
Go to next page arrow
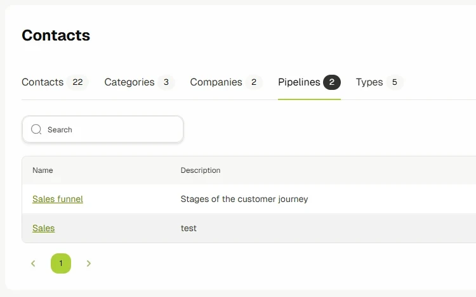89,263
